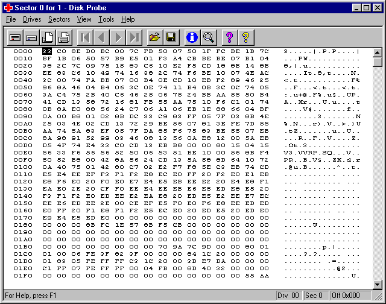Click the ASCII text 'V3.VVRP.SQ...V..'
Viewport: 386px width, 304px height.
[x=322, y=153]
